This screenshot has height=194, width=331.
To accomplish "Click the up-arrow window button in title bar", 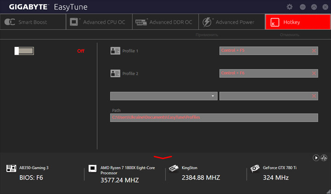I will pyautogui.click(x=314, y=7).
